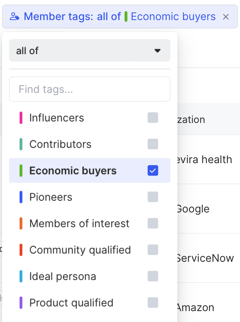Viewport: 240px width, 322px height.
Task: Select the Pioneers tag option
Action: click(x=51, y=197)
